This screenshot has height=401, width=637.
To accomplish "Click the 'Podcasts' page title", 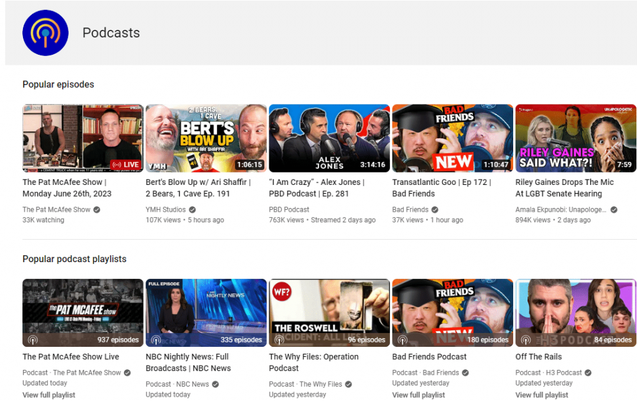I will 111,33.
